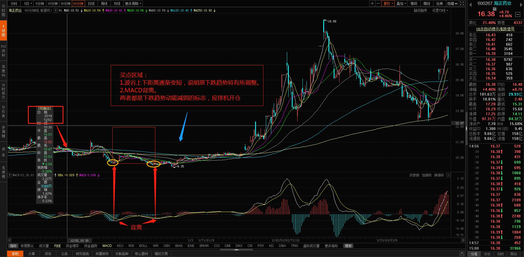
Task: Select K线图 in left sidebar
Action: [x=3, y=31]
